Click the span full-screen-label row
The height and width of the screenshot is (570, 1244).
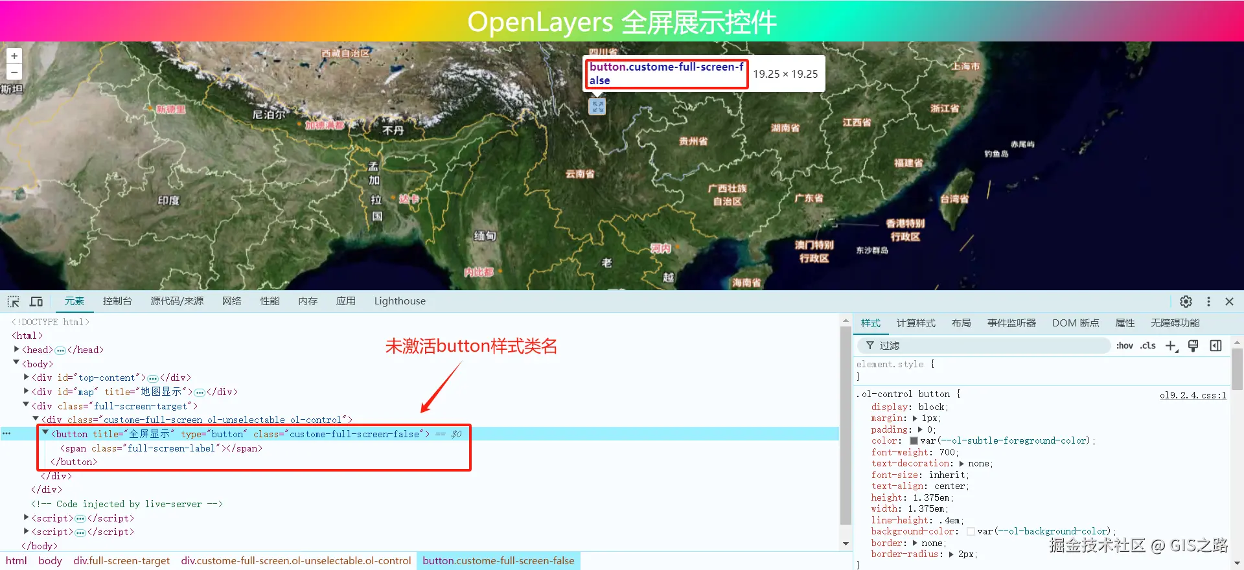(161, 448)
